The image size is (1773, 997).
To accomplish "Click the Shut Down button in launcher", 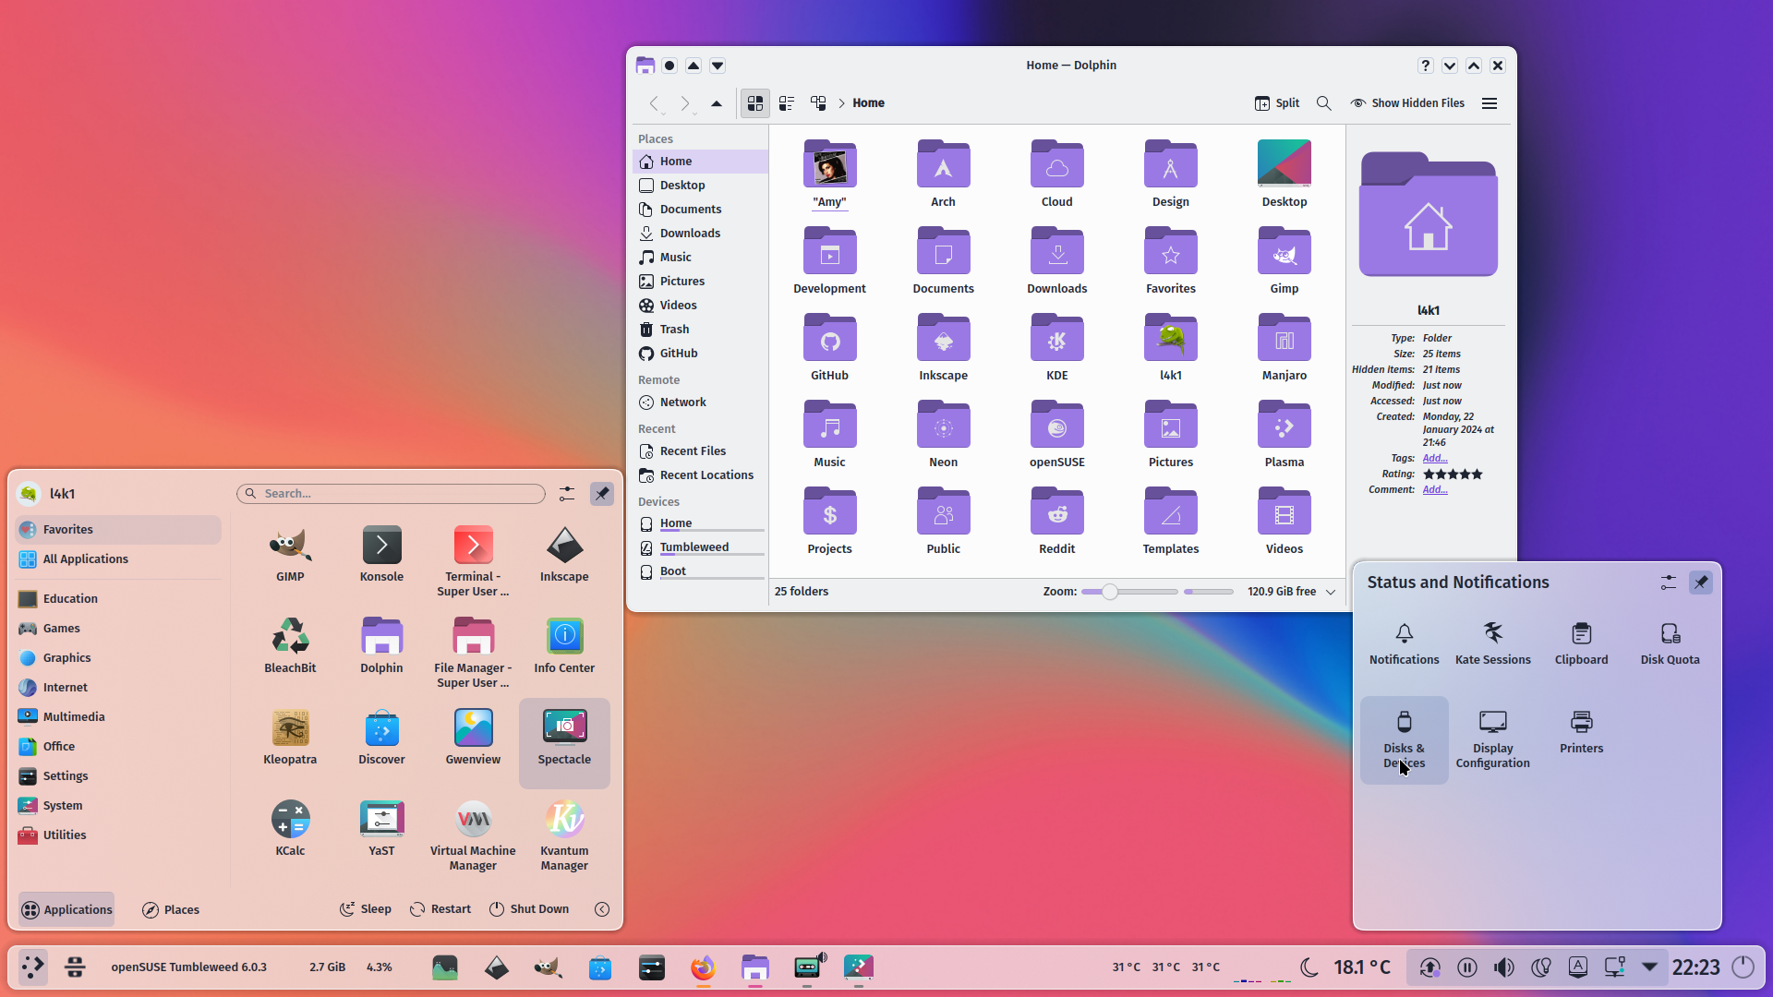I will point(529,909).
